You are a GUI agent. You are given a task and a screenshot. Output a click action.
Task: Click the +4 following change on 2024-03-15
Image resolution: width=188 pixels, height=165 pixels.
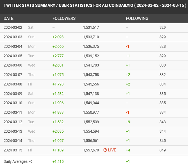tap(128, 150)
